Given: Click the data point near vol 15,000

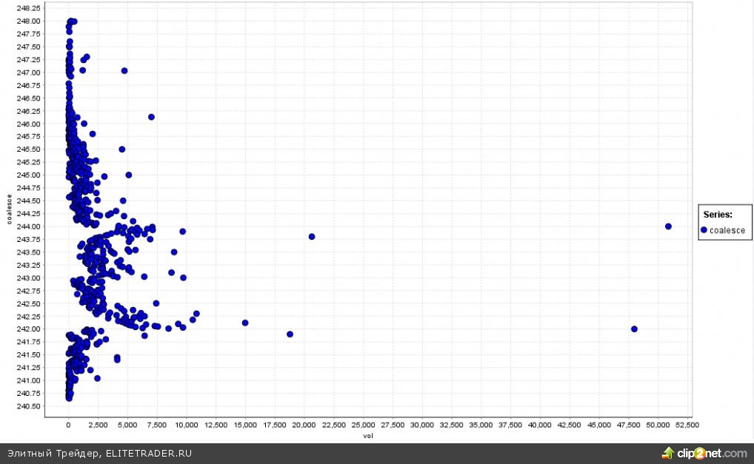Looking at the screenshot, I should pos(245,323).
